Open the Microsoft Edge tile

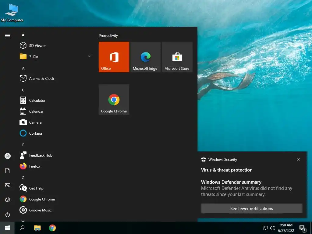(x=145, y=57)
